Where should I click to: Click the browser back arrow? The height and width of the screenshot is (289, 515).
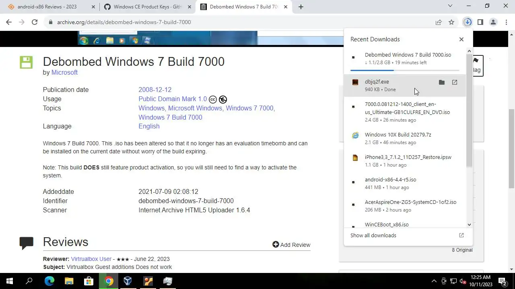tap(9, 22)
